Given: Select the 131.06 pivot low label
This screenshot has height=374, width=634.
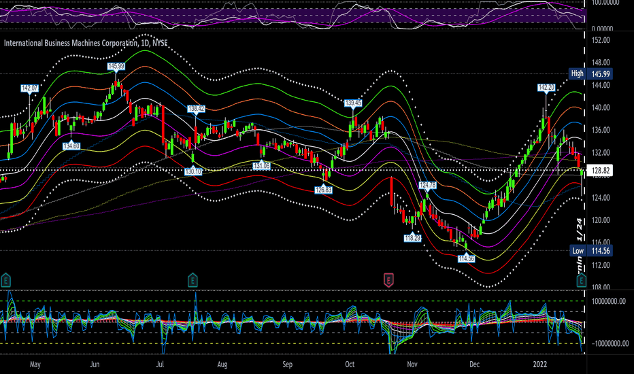Looking at the screenshot, I should click(262, 166).
